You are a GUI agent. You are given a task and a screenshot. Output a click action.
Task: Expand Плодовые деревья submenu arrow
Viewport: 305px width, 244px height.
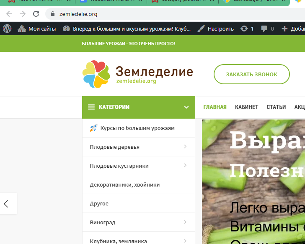(x=185, y=146)
